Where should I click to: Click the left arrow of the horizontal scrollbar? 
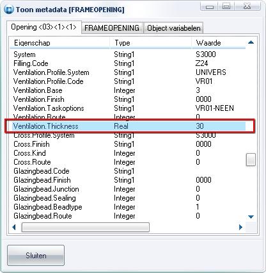pos(14,227)
